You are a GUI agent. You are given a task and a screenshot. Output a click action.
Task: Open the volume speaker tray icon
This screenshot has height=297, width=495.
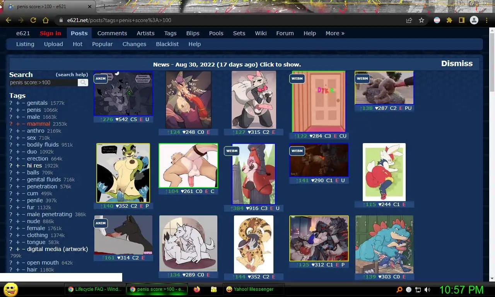point(427,289)
